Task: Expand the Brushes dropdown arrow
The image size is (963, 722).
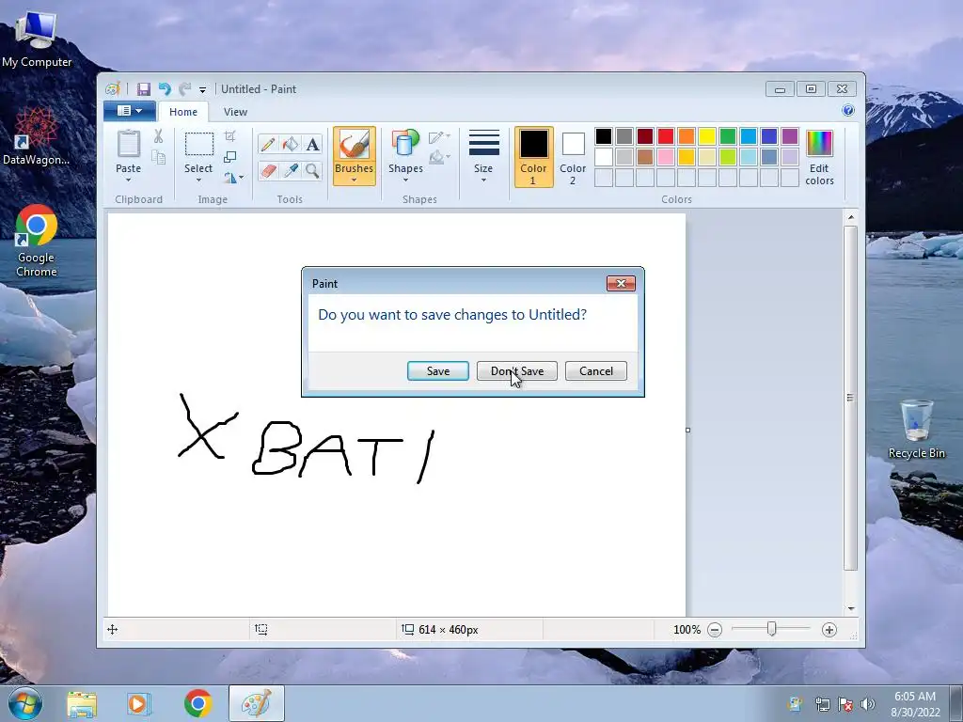Action: (x=355, y=180)
